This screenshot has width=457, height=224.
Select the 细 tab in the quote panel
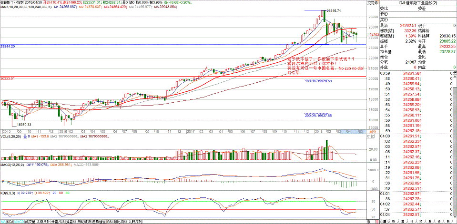coord(384,222)
